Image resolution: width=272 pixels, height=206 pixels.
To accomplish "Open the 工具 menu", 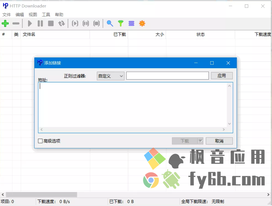I will pos(46,15).
